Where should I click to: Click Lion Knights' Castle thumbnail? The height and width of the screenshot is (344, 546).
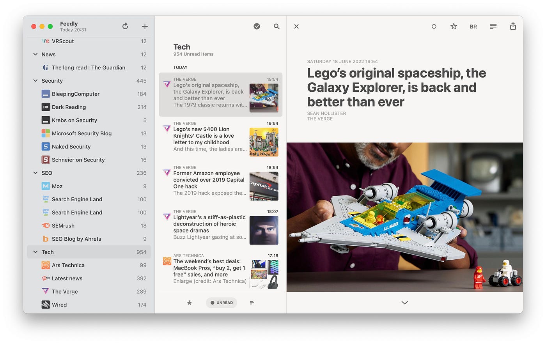tap(264, 142)
